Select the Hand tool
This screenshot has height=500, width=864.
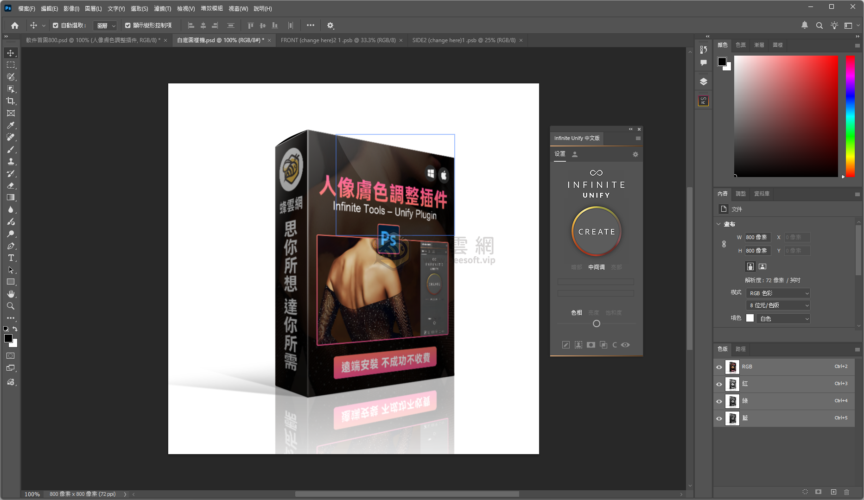point(11,294)
